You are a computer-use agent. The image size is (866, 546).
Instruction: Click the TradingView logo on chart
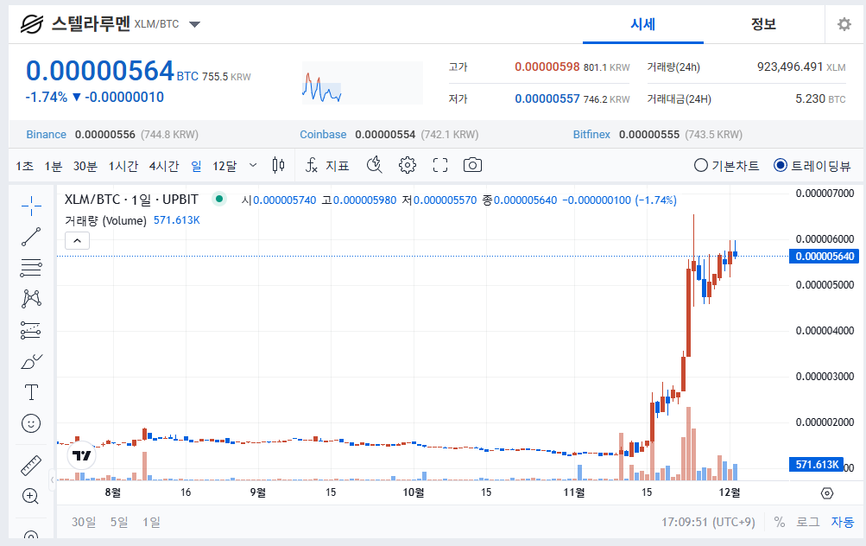[81, 455]
